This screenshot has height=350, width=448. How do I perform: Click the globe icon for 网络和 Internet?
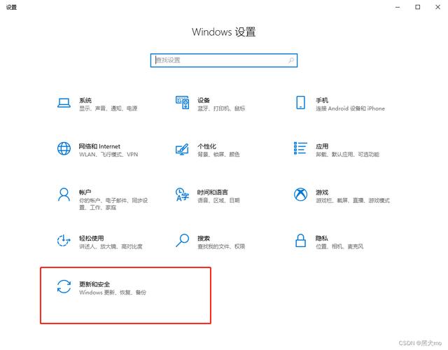tap(64, 148)
